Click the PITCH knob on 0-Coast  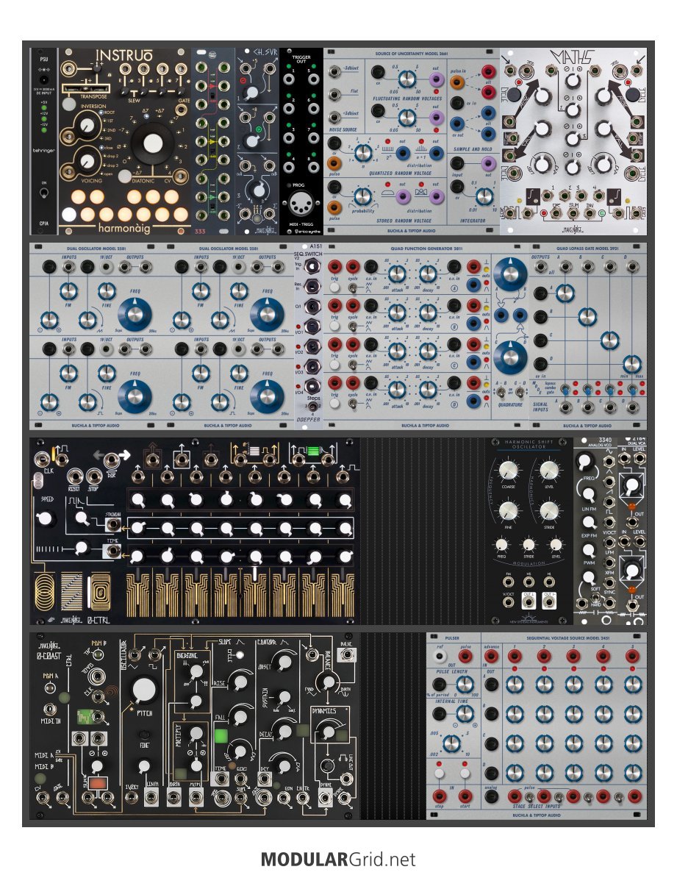(x=144, y=690)
